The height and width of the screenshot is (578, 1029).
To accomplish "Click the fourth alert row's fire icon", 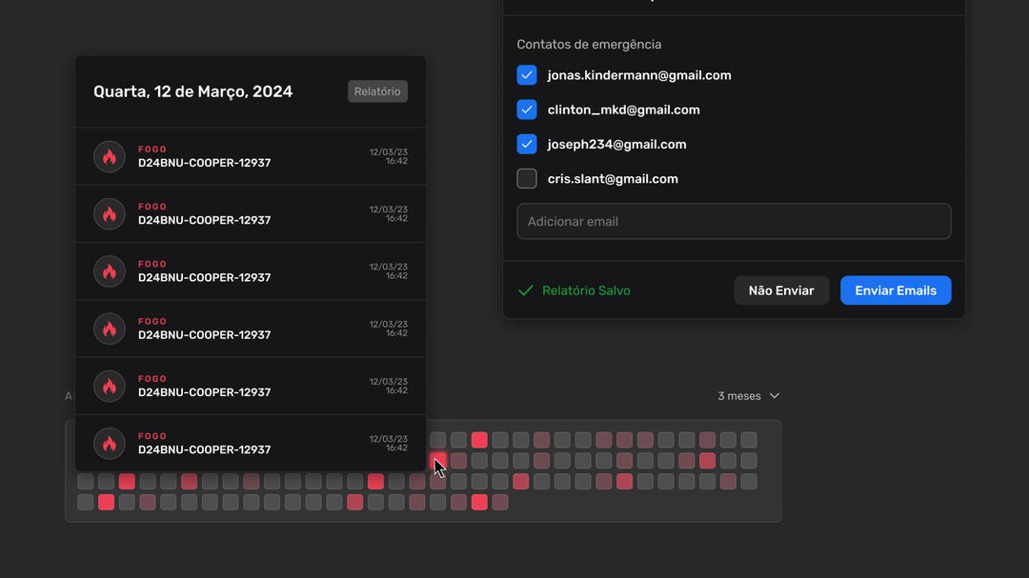I will coord(110,329).
